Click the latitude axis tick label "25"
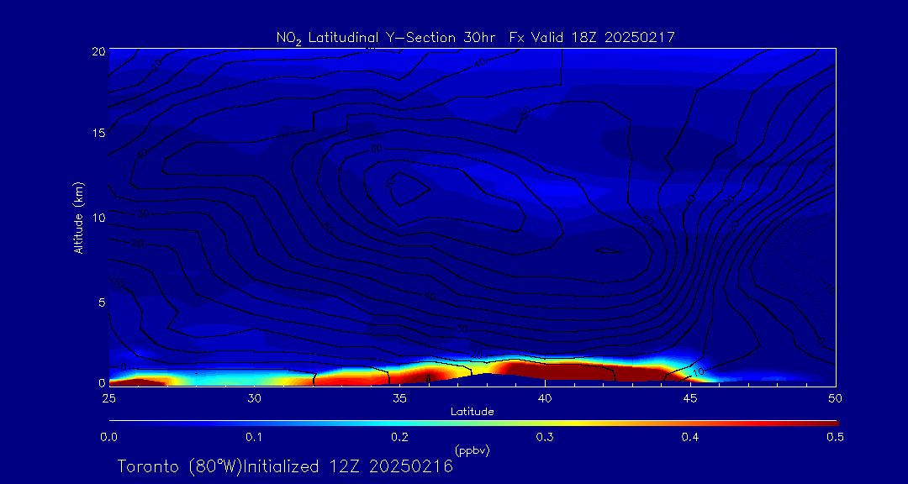908x484 pixels. coord(108,398)
